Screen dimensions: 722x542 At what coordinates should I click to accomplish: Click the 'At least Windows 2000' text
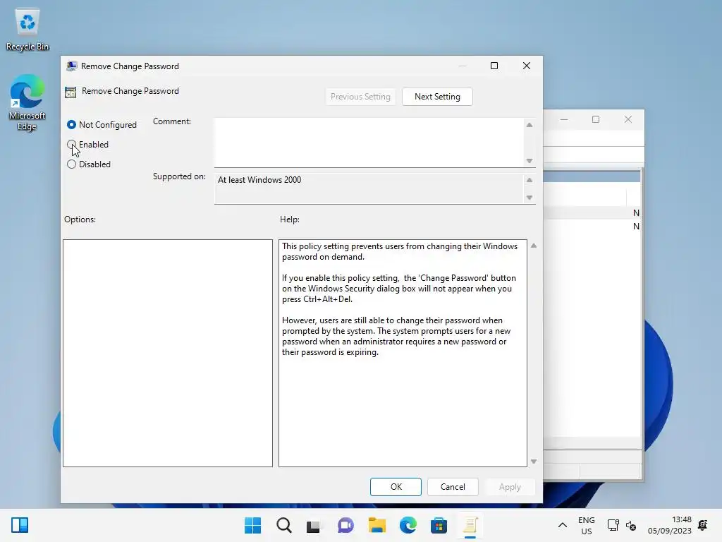[x=259, y=180]
